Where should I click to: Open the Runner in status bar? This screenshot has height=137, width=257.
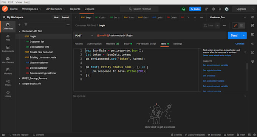229,135
